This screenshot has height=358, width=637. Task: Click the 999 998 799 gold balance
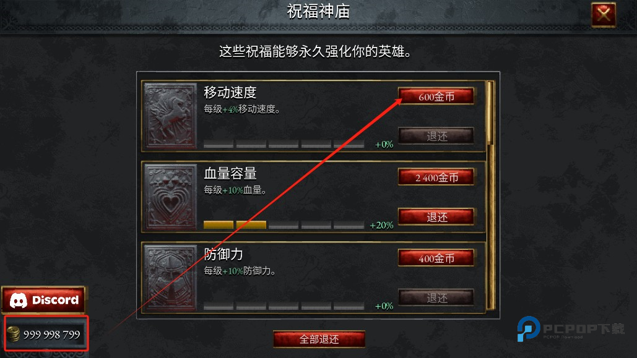pos(51,335)
